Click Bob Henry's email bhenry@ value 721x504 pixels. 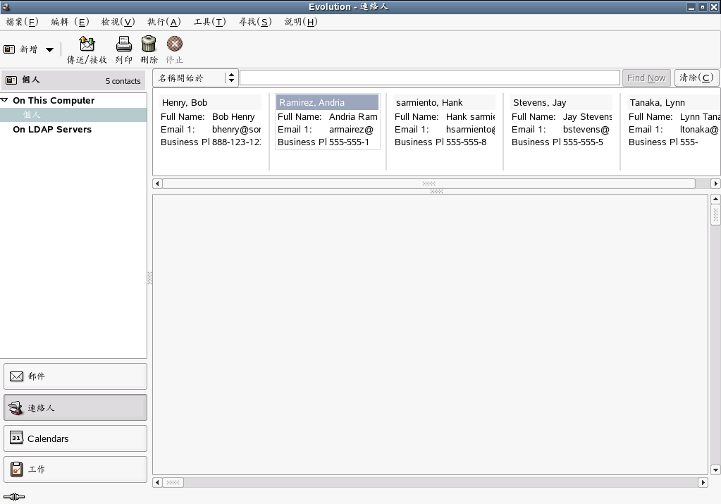(x=236, y=130)
